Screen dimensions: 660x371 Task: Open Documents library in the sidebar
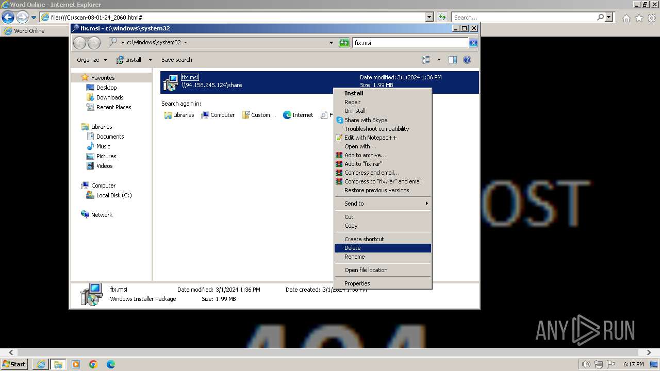click(x=110, y=137)
